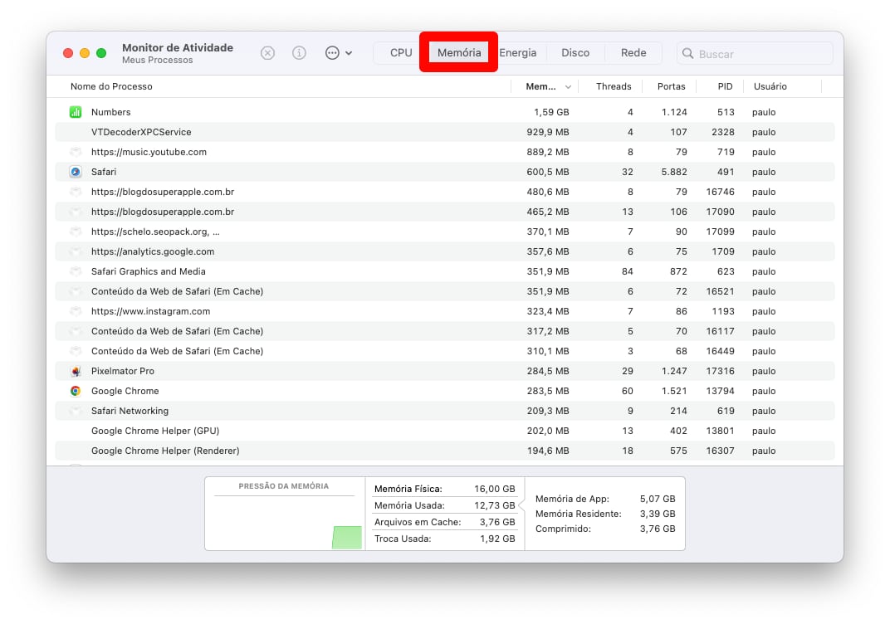Switch to the CPU tab
Viewport: 890px width, 624px height.
coord(401,53)
